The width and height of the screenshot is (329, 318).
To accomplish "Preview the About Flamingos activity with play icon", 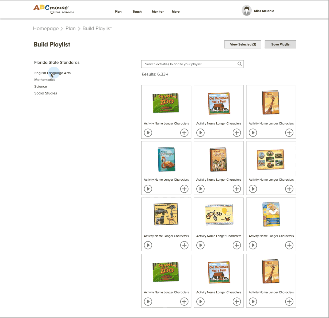I will tap(148, 189).
